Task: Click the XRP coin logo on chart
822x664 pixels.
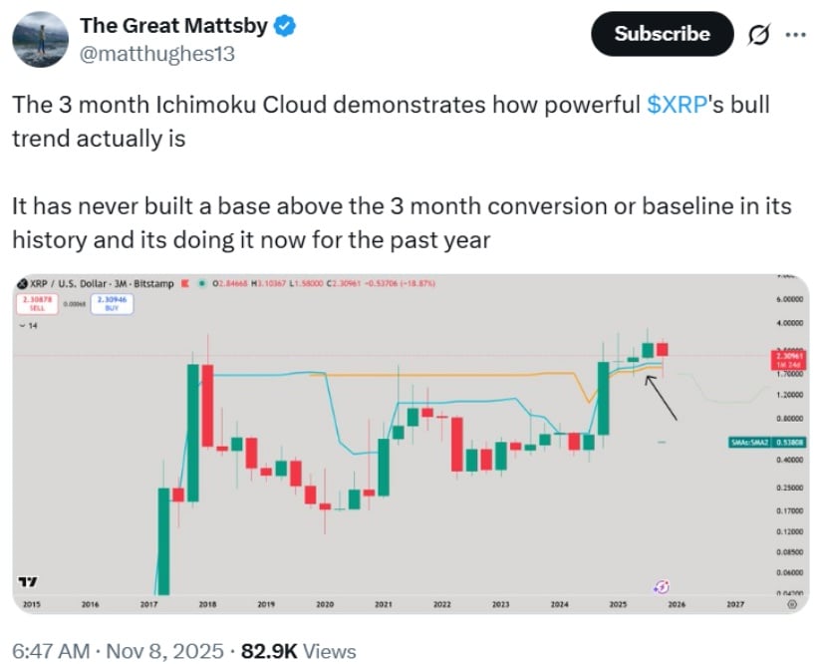Action: 23,285
